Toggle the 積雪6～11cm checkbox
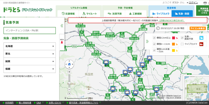 coord(154,44)
